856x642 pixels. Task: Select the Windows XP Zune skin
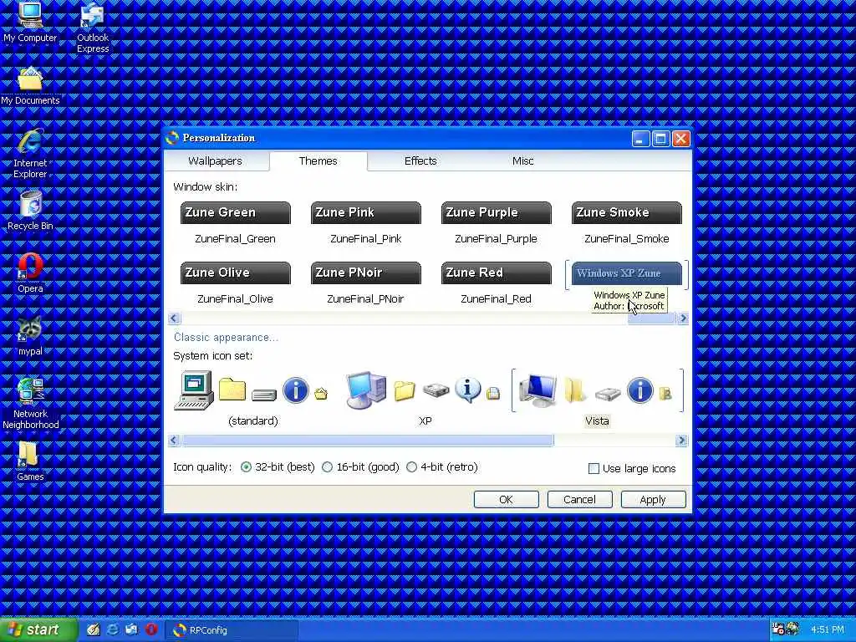pyautogui.click(x=627, y=273)
